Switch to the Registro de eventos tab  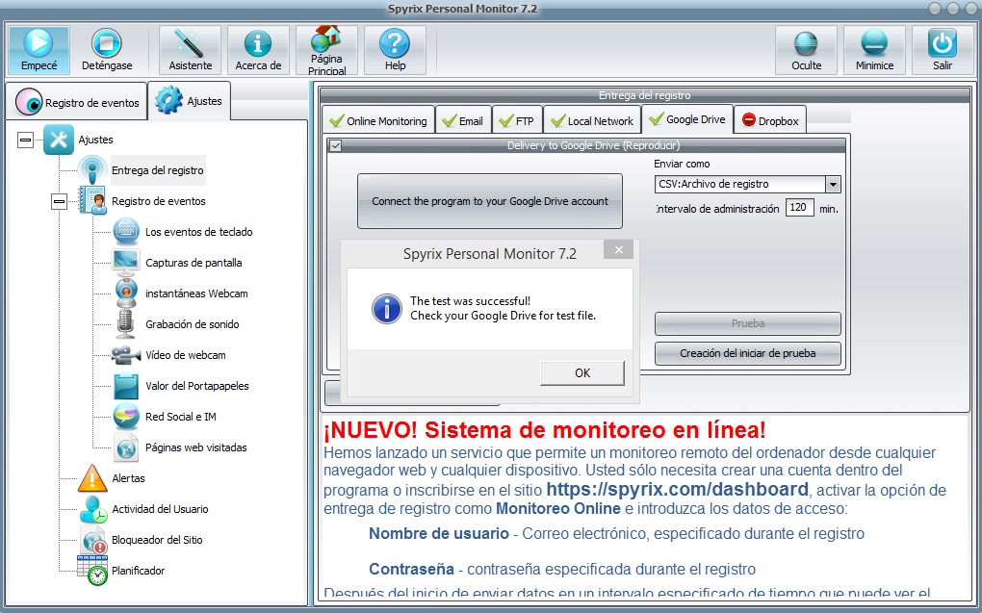click(77, 102)
